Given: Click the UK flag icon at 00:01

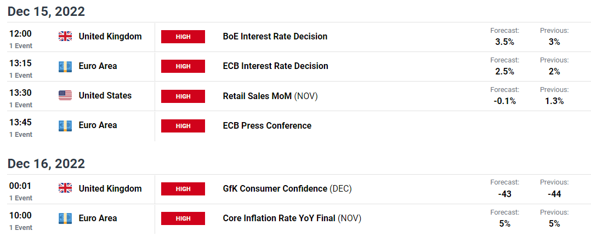Looking at the screenshot, I should point(65,188).
